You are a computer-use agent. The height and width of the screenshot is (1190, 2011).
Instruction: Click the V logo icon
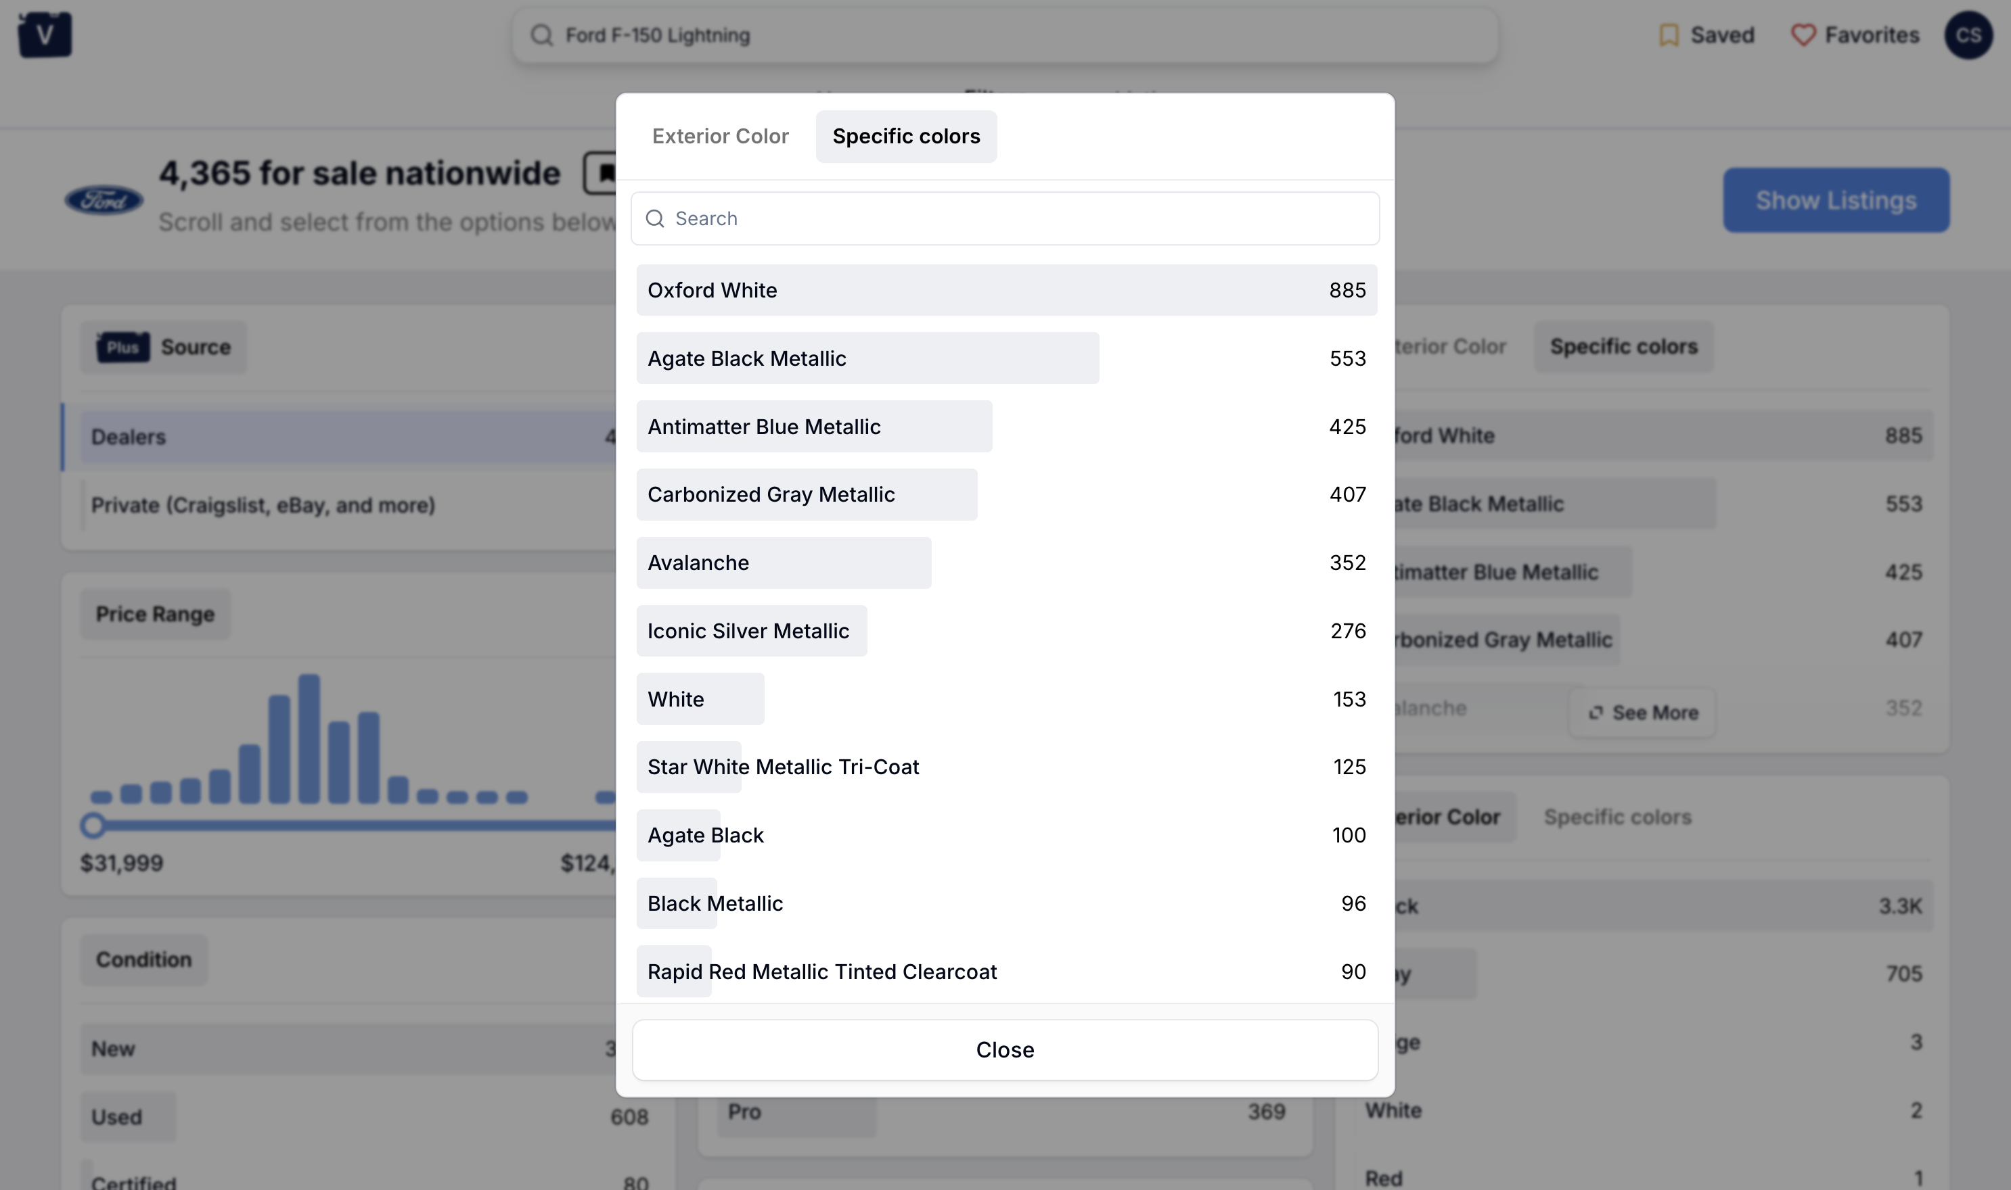pos(45,34)
